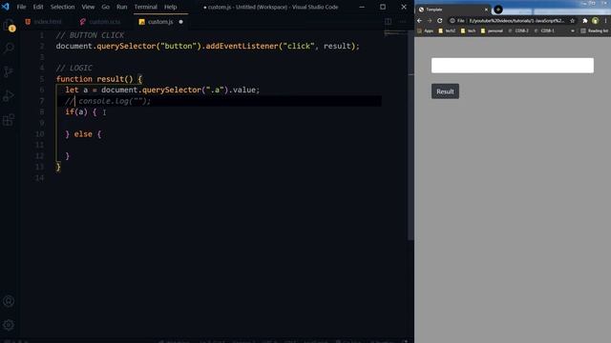Click the browser Forward arrow
The image size is (611, 343).
[430, 21]
